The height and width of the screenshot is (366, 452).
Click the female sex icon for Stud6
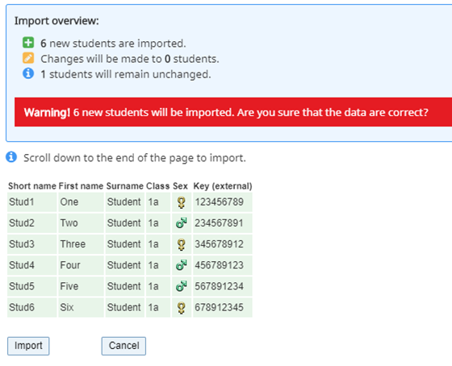182,307
